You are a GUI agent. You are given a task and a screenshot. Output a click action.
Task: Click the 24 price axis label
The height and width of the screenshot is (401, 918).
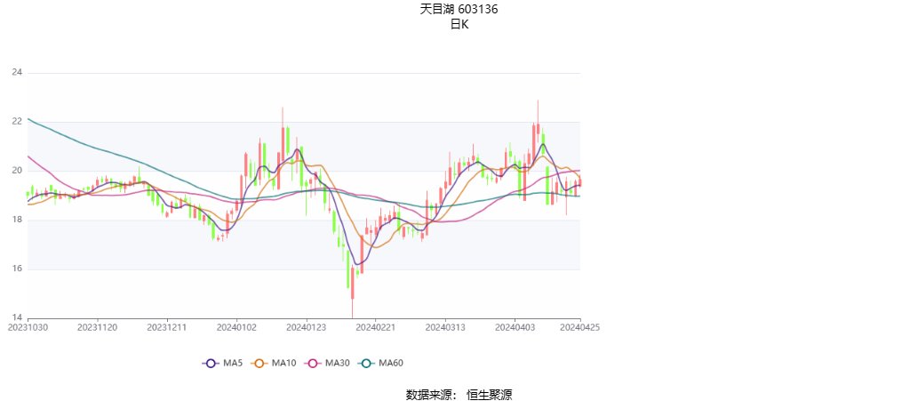[17, 73]
